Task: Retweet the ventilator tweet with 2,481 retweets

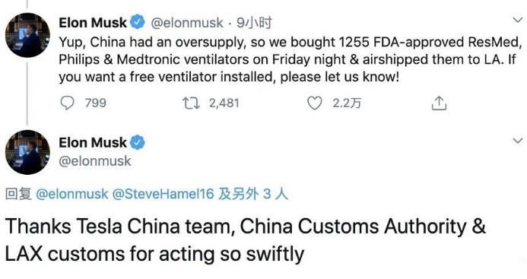Action: tap(191, 103)
